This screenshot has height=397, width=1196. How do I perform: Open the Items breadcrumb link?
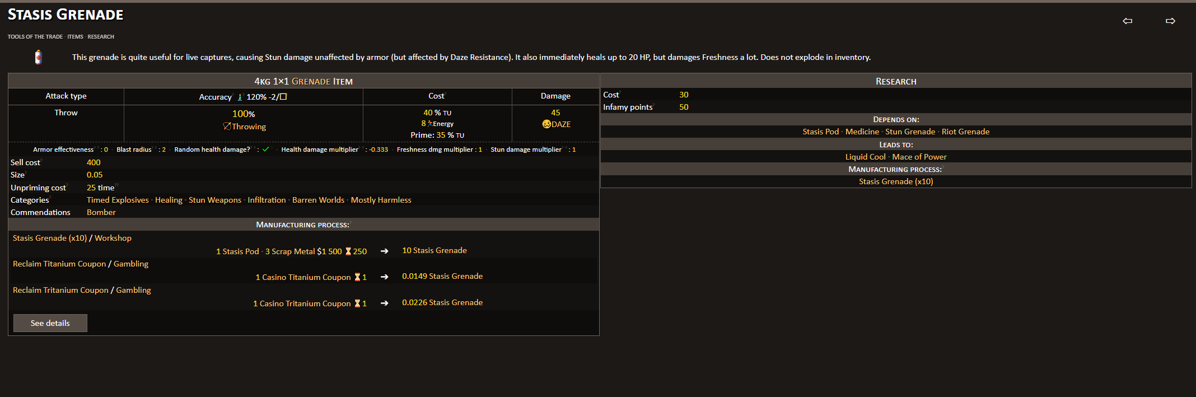pyautogui.click(x=75, y=37)
